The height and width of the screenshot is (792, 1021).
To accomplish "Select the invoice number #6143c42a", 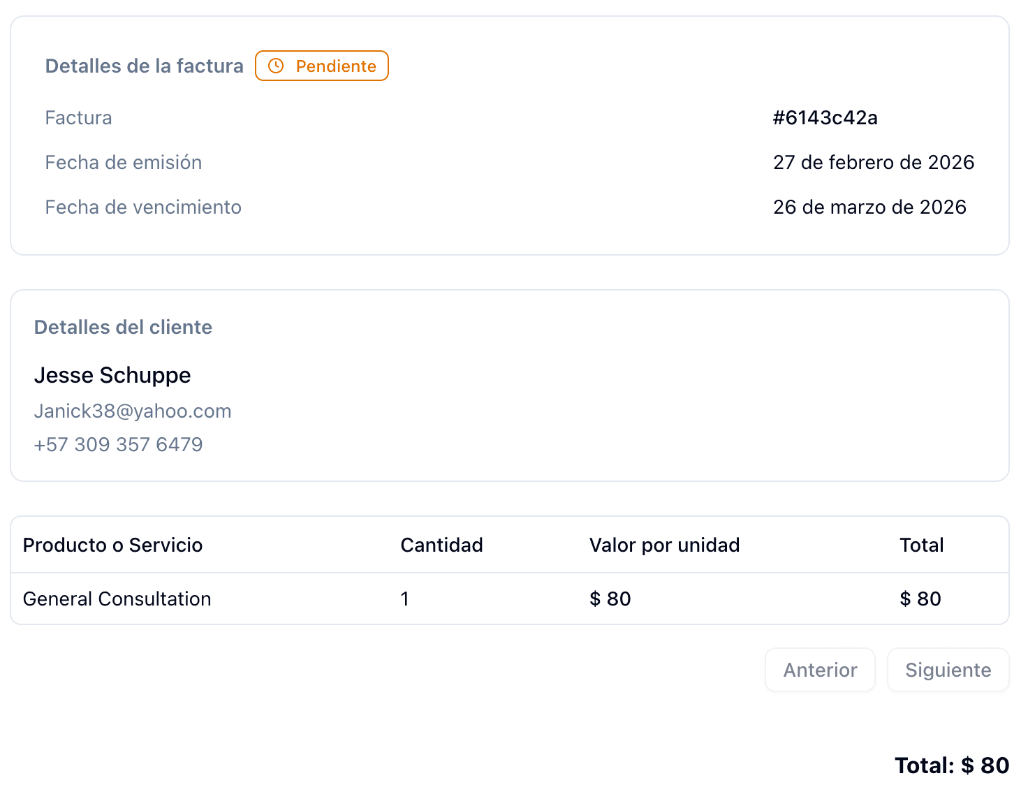I will 825,118.
